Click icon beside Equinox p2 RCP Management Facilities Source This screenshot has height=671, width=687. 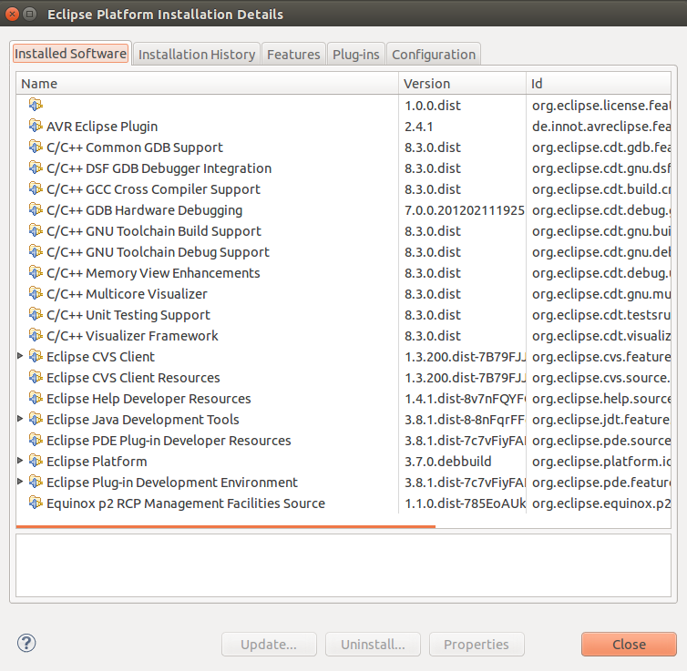click(36, 503)
